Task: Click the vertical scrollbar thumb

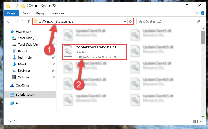Action: click(x=203, y=37)
